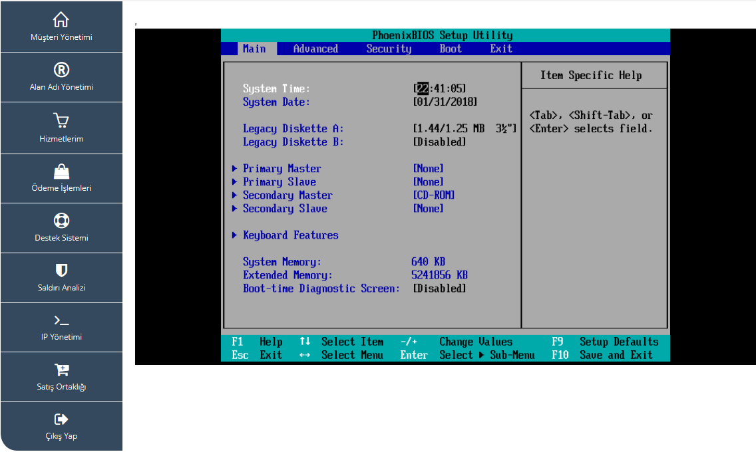The width and height of the screenshot is (756, 452).
Task: Click the Ödeme İşlemleri bag icon
Action: click(61, 171)
